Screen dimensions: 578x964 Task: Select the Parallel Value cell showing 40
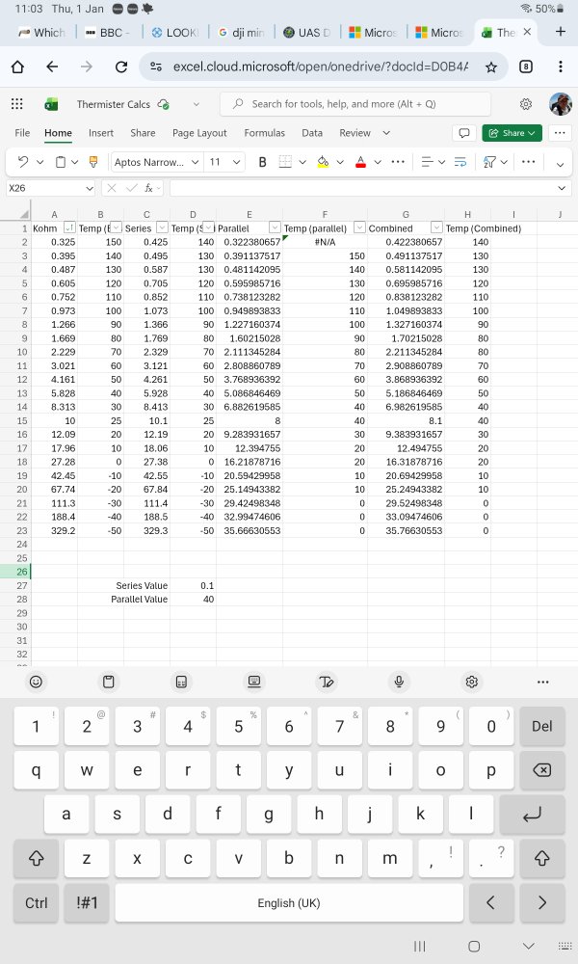tap(193, 599)
